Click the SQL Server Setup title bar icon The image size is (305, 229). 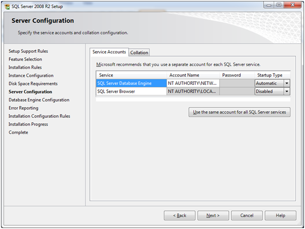(6, 5)
